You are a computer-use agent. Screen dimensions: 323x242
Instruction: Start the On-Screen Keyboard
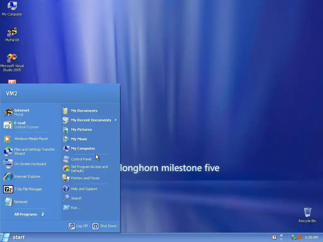[x=30, y=164]
